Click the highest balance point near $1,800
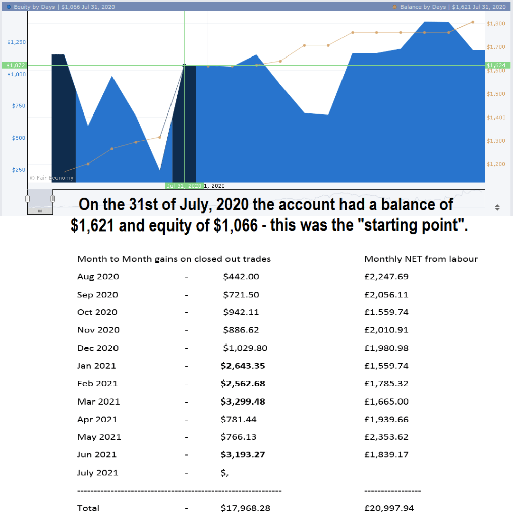513x516 pixels. click(x=473, y=22)
